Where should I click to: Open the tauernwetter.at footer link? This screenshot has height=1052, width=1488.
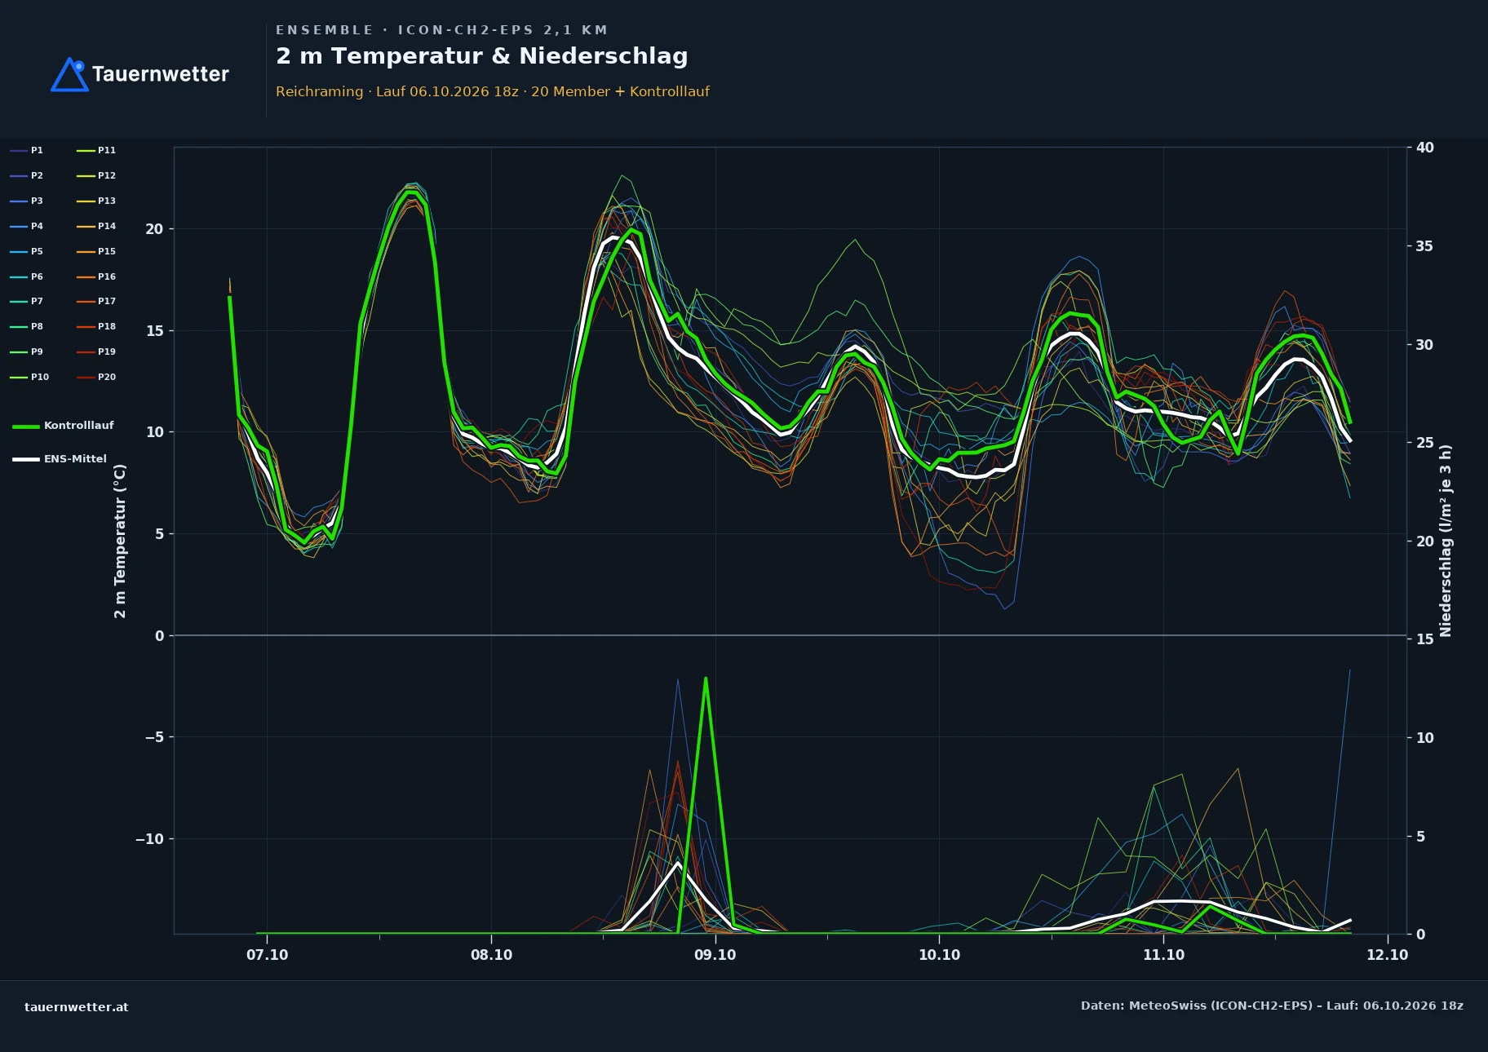point(77,1007)
